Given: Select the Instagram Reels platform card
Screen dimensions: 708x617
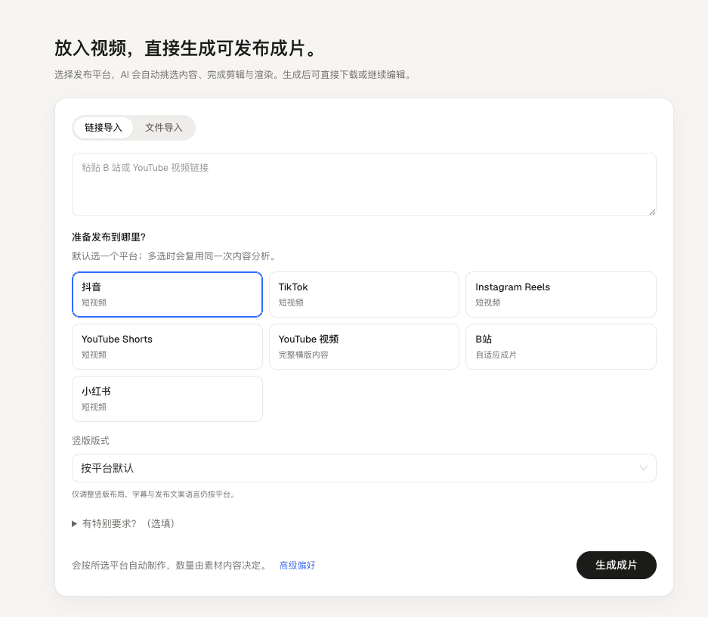Looking at the screenshot, I should tap(561, 294).
